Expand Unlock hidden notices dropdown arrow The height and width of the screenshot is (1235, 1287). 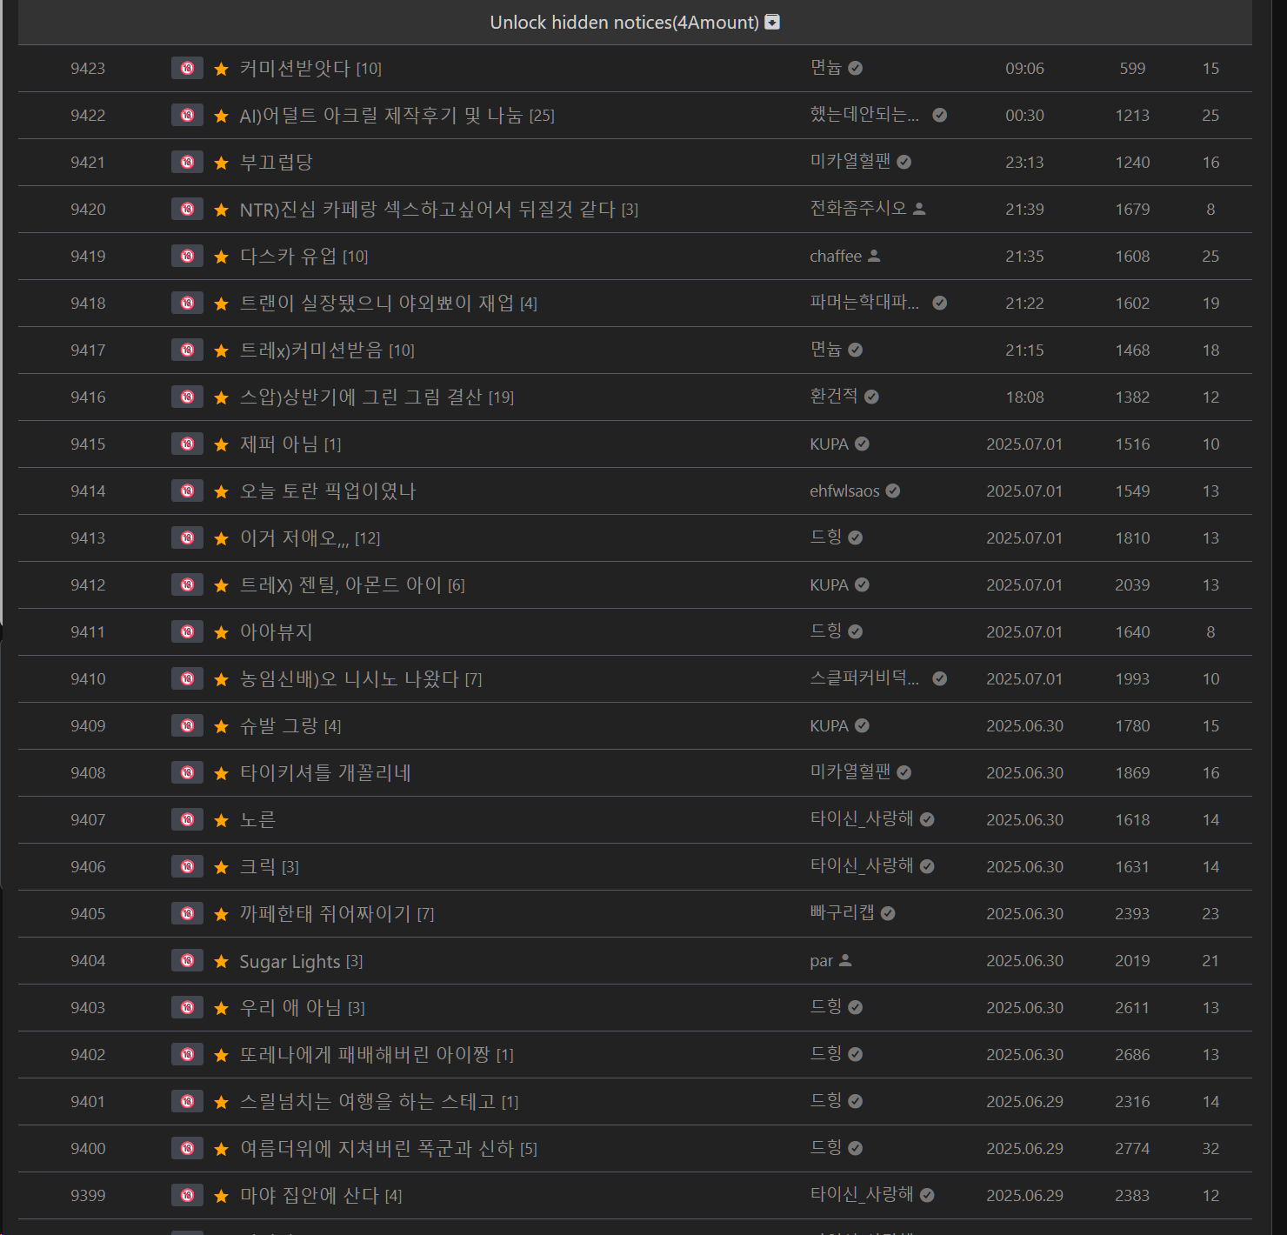pyautogui.click(x=772, y=23)
